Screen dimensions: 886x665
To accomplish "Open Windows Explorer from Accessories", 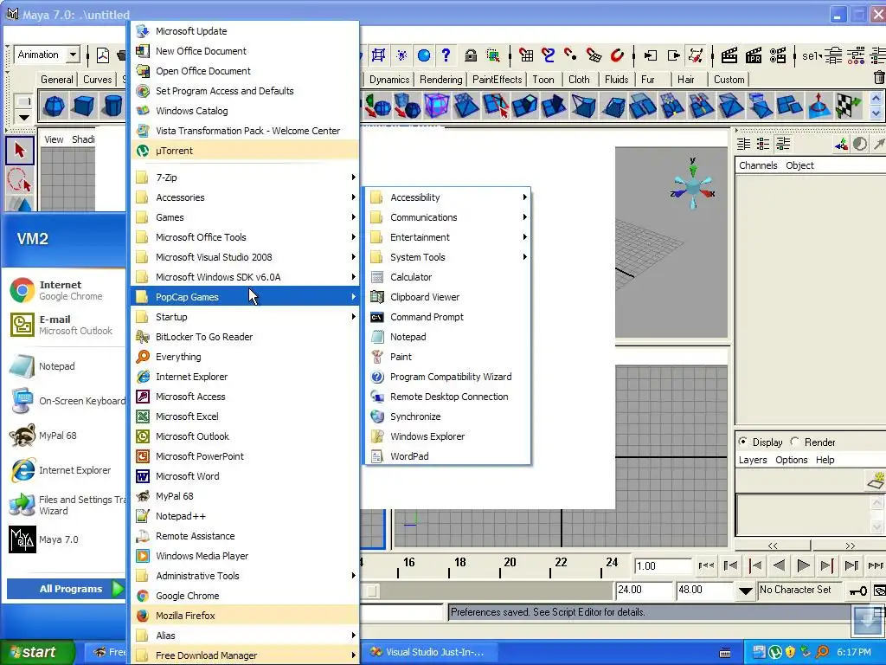I will [448, 436].
